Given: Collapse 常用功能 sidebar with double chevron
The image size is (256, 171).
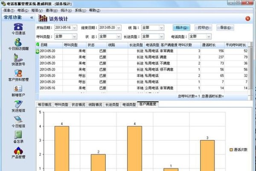Looking at the screenshot, I should [x=32, y=18].
